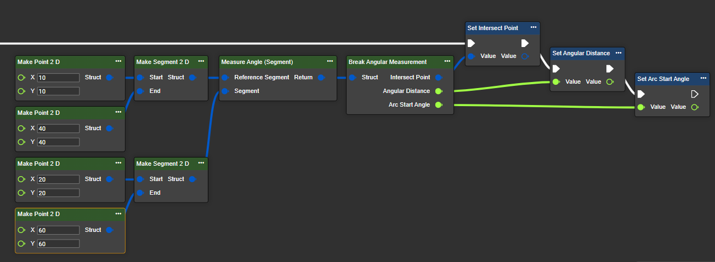Open the Set Intersect Point node options menu
715x262 pixels.
534,27
